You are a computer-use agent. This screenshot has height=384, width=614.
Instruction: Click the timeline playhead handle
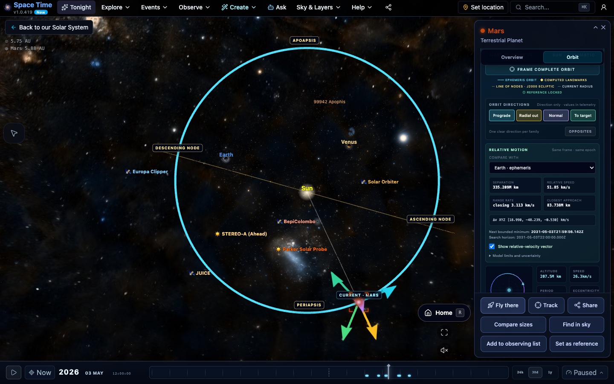point(388,371)
